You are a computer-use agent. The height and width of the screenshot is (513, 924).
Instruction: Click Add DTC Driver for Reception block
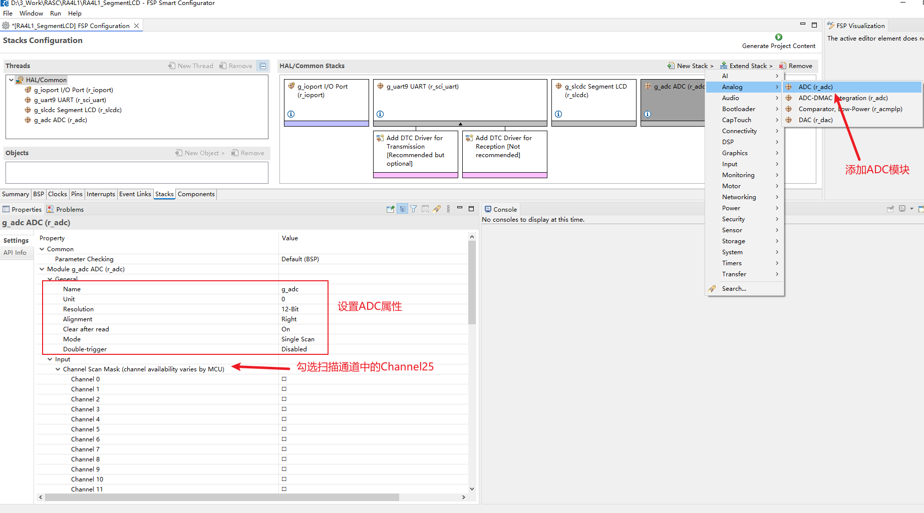[504, 154]
